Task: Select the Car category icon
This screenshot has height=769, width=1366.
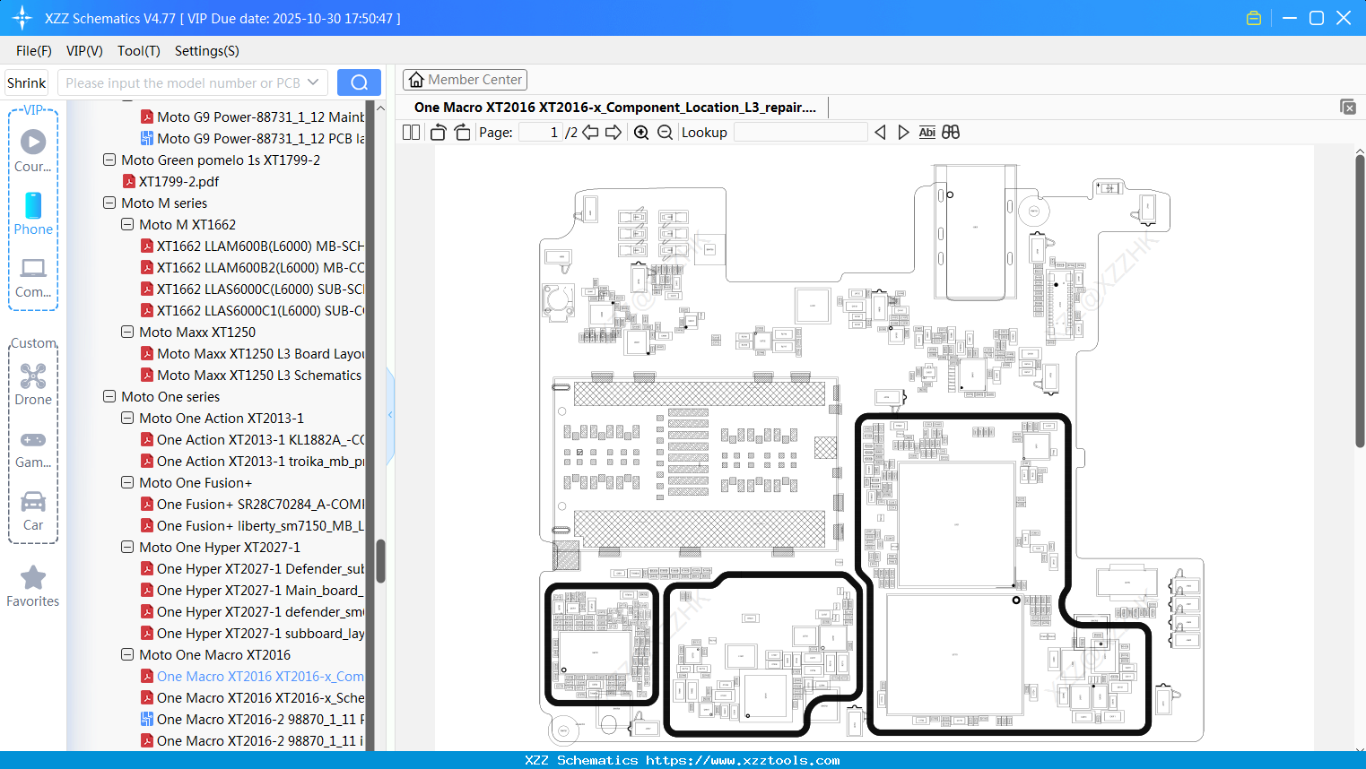Action: 33,511
